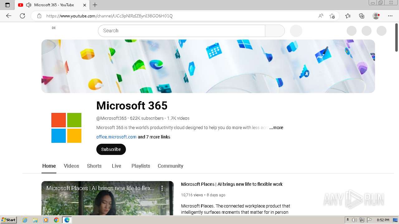Image resolution: width=399 pixels, height=224 pixels.
Task: Click the DE country code label
Action: (x=54, y=28)
